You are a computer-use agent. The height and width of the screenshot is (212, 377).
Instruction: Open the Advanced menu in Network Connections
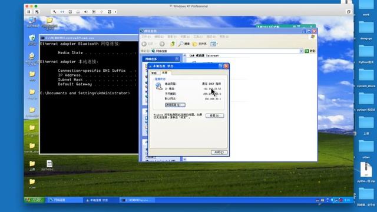(211, 37)
